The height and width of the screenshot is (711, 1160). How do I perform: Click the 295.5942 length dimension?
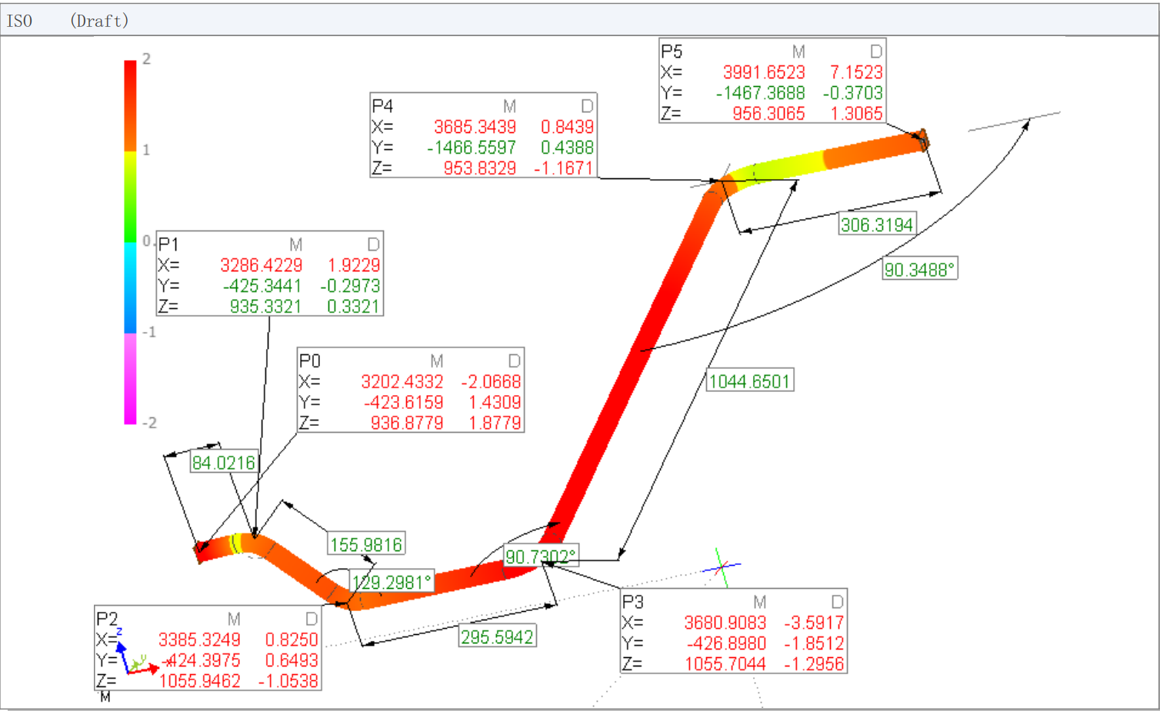(x=497, y=636)
